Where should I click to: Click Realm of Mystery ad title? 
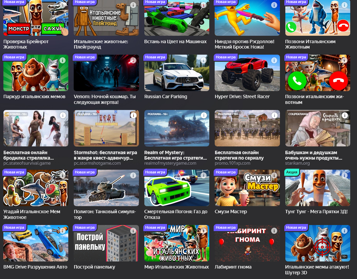click(175, 155)
